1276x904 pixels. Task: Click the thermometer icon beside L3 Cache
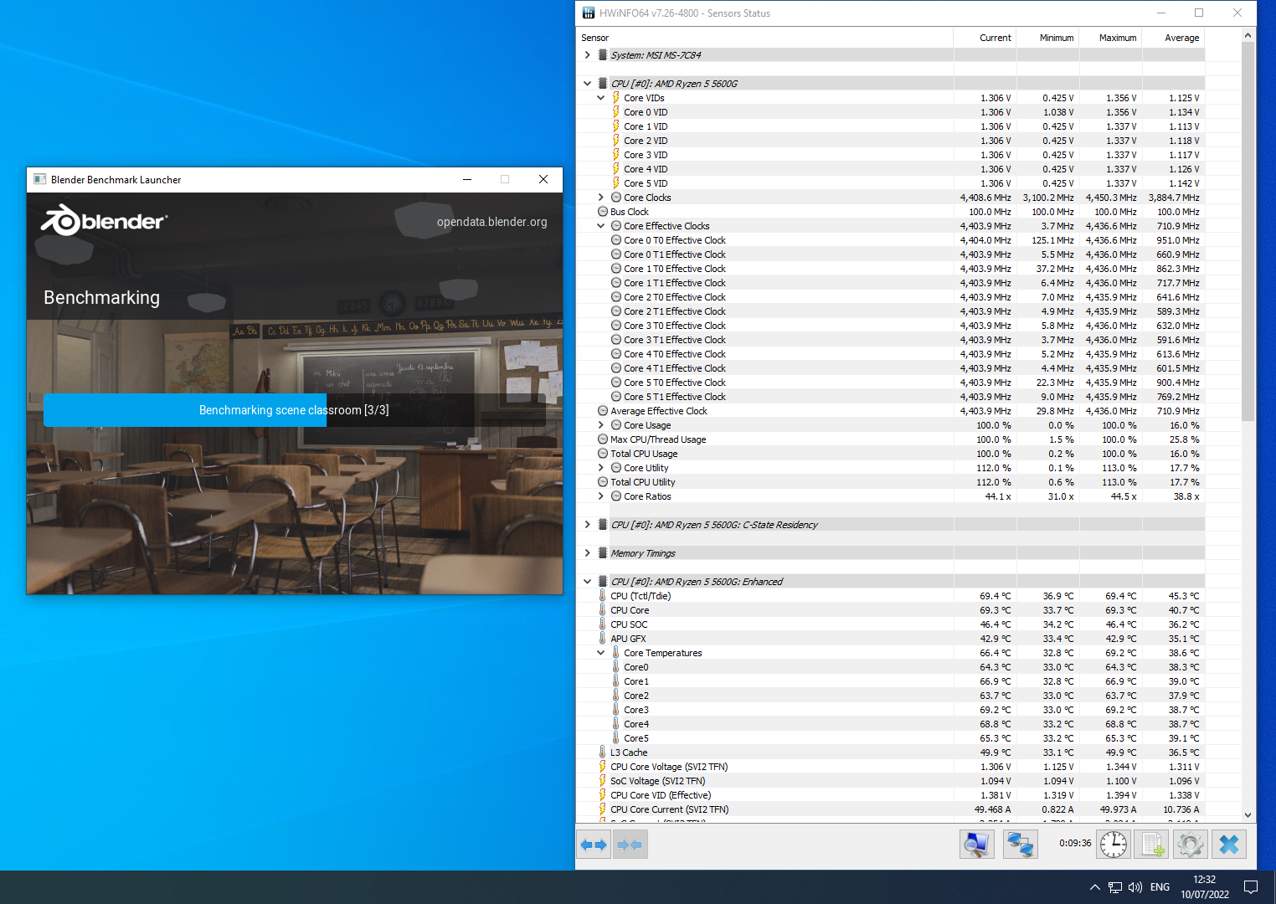[x=602, y=752]
